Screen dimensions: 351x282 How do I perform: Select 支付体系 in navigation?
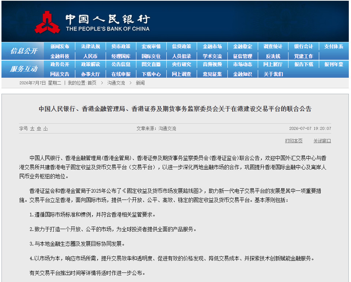pos(334,46)
